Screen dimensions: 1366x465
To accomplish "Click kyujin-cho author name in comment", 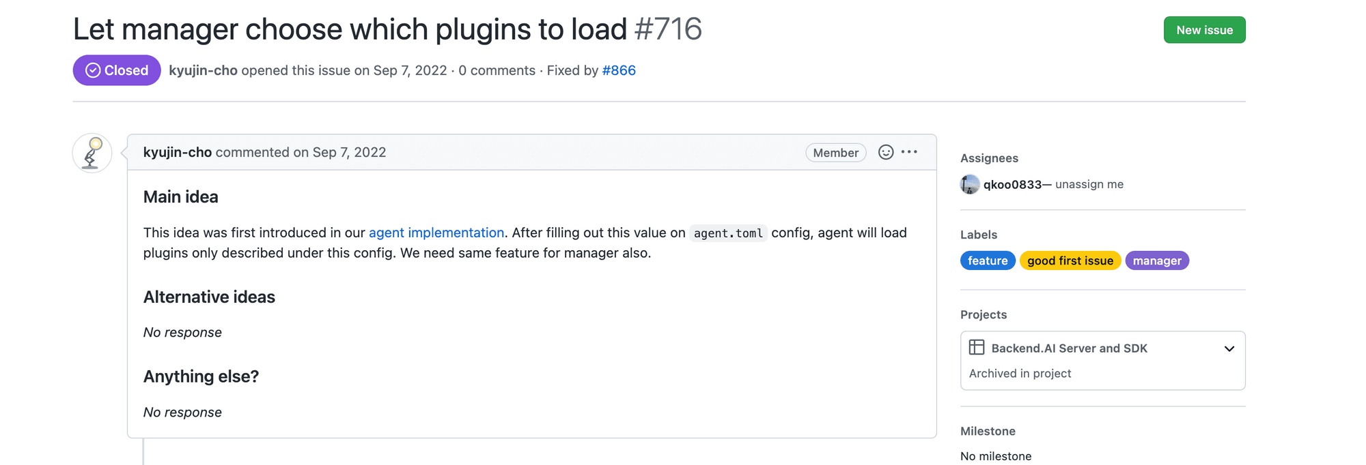I will (x=178, y=152).
